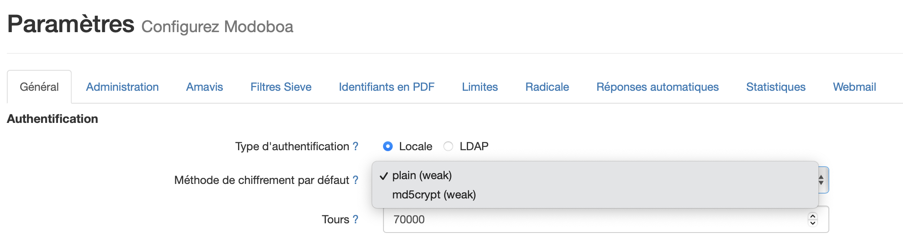This screenshot has height=249, width=903.
Task: Switch to the Webmail tab
Action: pos(854,87)
